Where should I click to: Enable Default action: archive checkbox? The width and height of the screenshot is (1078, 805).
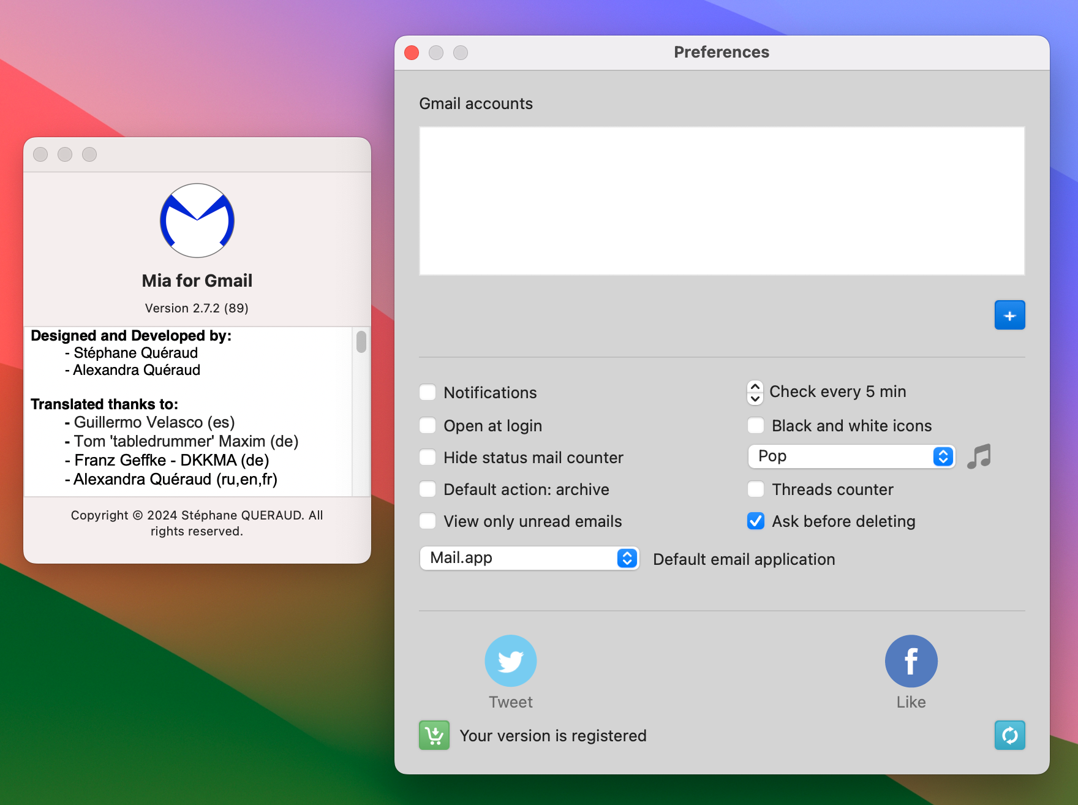pos(428,489)
